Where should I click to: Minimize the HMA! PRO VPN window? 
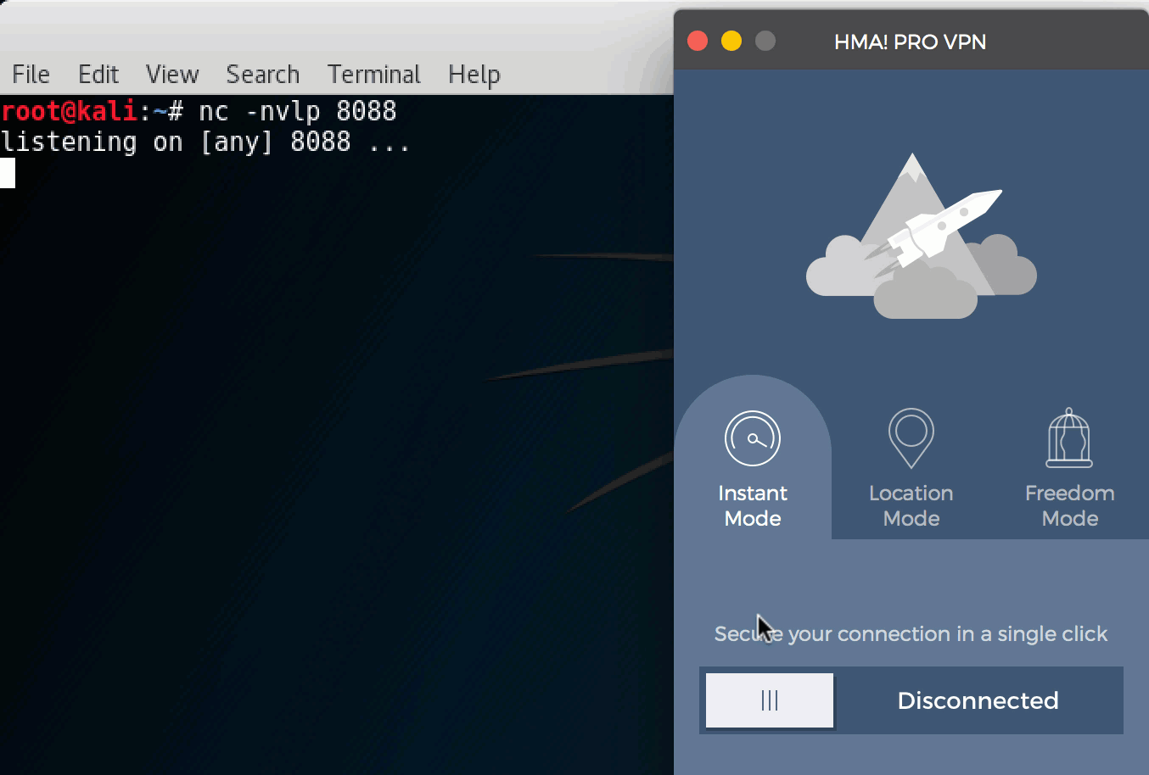[x=731, y=41]
